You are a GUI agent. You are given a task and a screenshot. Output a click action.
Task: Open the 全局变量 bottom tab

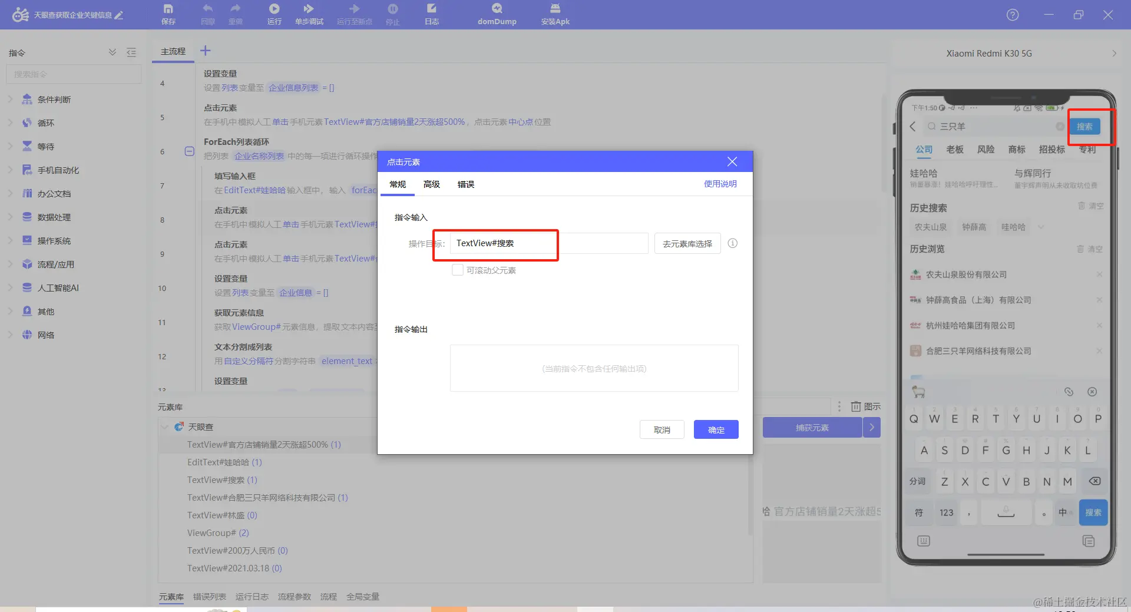click(363, 597)
